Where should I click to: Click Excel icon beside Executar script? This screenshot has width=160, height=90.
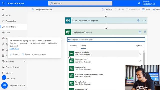(x=71, y=68)
